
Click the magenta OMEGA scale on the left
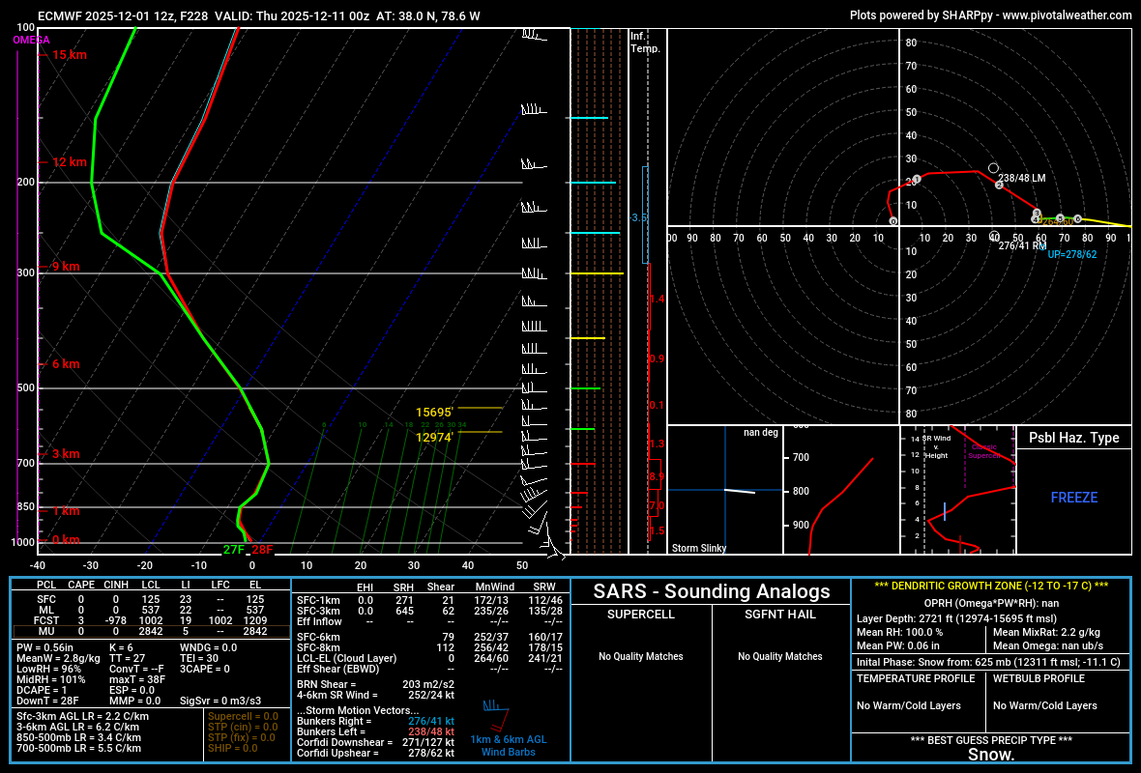(17, 290)
